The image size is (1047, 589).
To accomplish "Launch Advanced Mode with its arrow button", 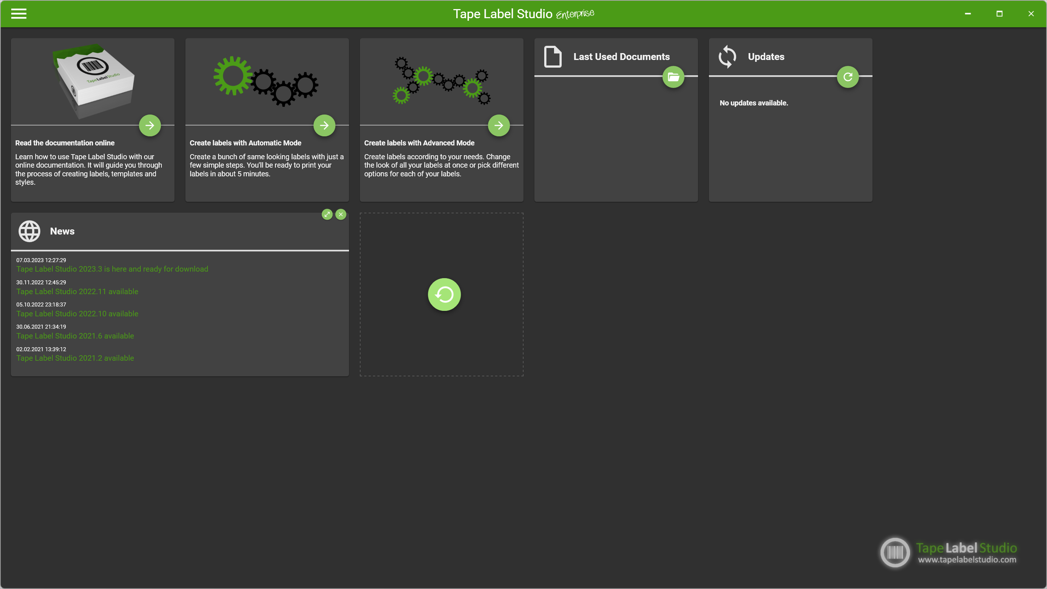I will coord(499,125).
